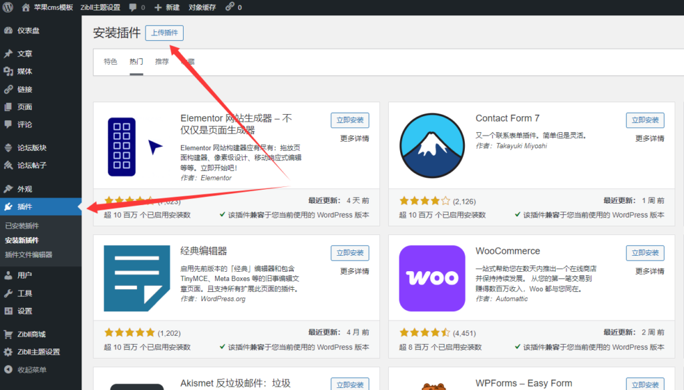Select 安装新插件 submenu item
This screenshot has height=390, width=684.
22,240
